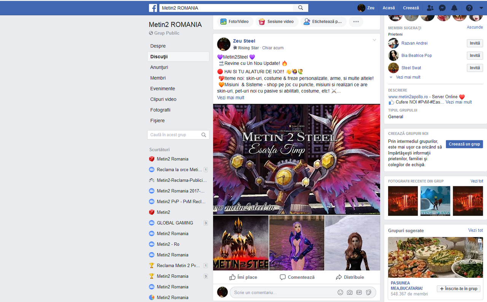Screen dimensions: 487x302
Task: Start a Sesiune video live stream
Action: tap(277, 22)
